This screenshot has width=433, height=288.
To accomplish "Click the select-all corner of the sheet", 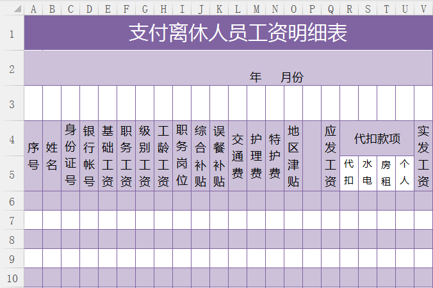I will tap(12, 9).
